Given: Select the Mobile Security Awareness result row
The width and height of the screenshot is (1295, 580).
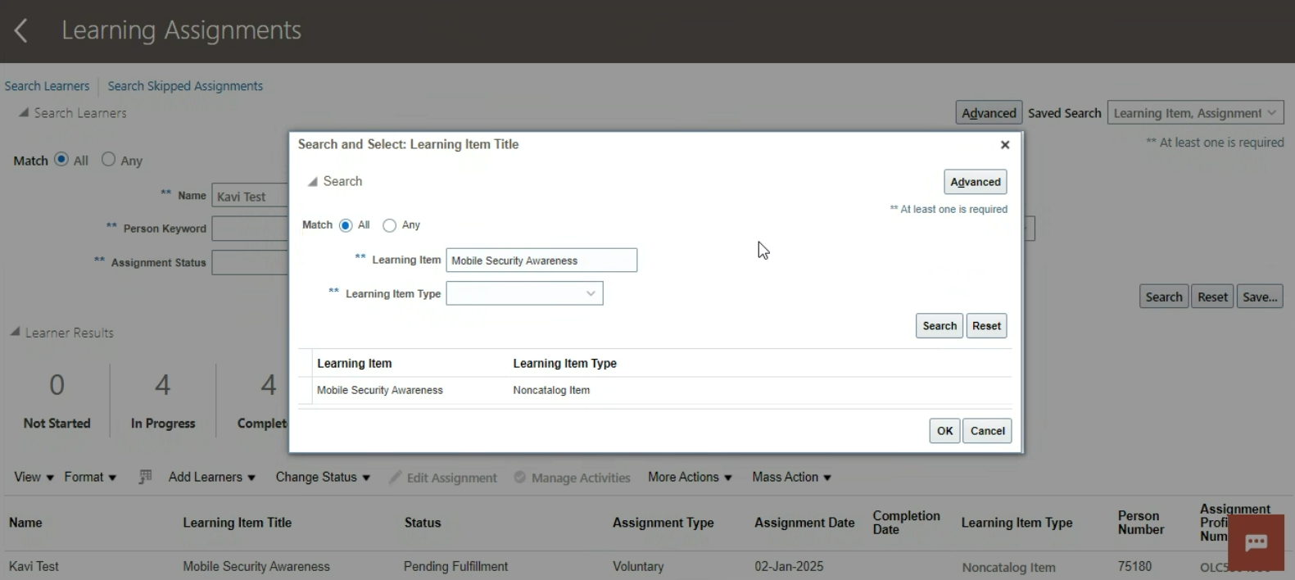Looking at the screenshot, I should (380, 391).
